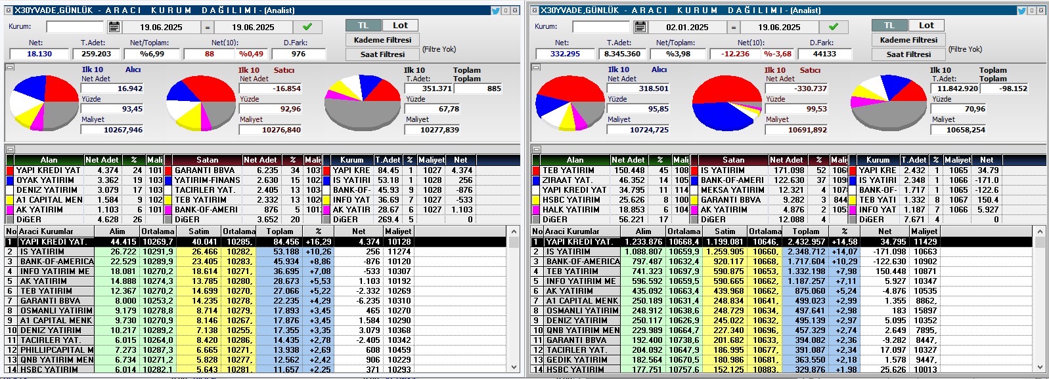The height and width of the screenshot is (379, 1049).
Task: Select YATIRIM-FINANS in the Satan table
Action: (242, 180)
